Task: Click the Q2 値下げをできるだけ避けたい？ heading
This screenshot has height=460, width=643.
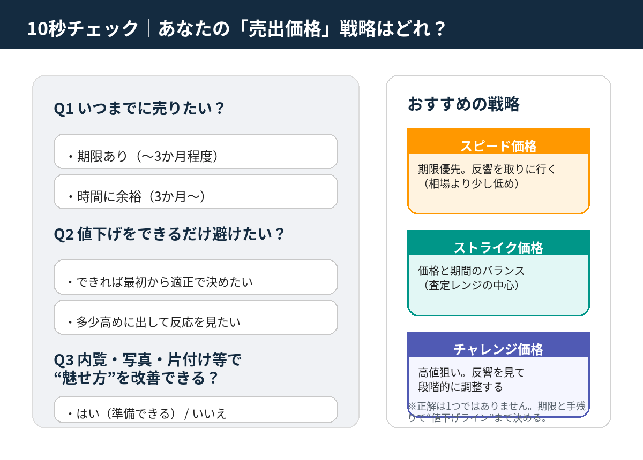Action: coord(169,234)
